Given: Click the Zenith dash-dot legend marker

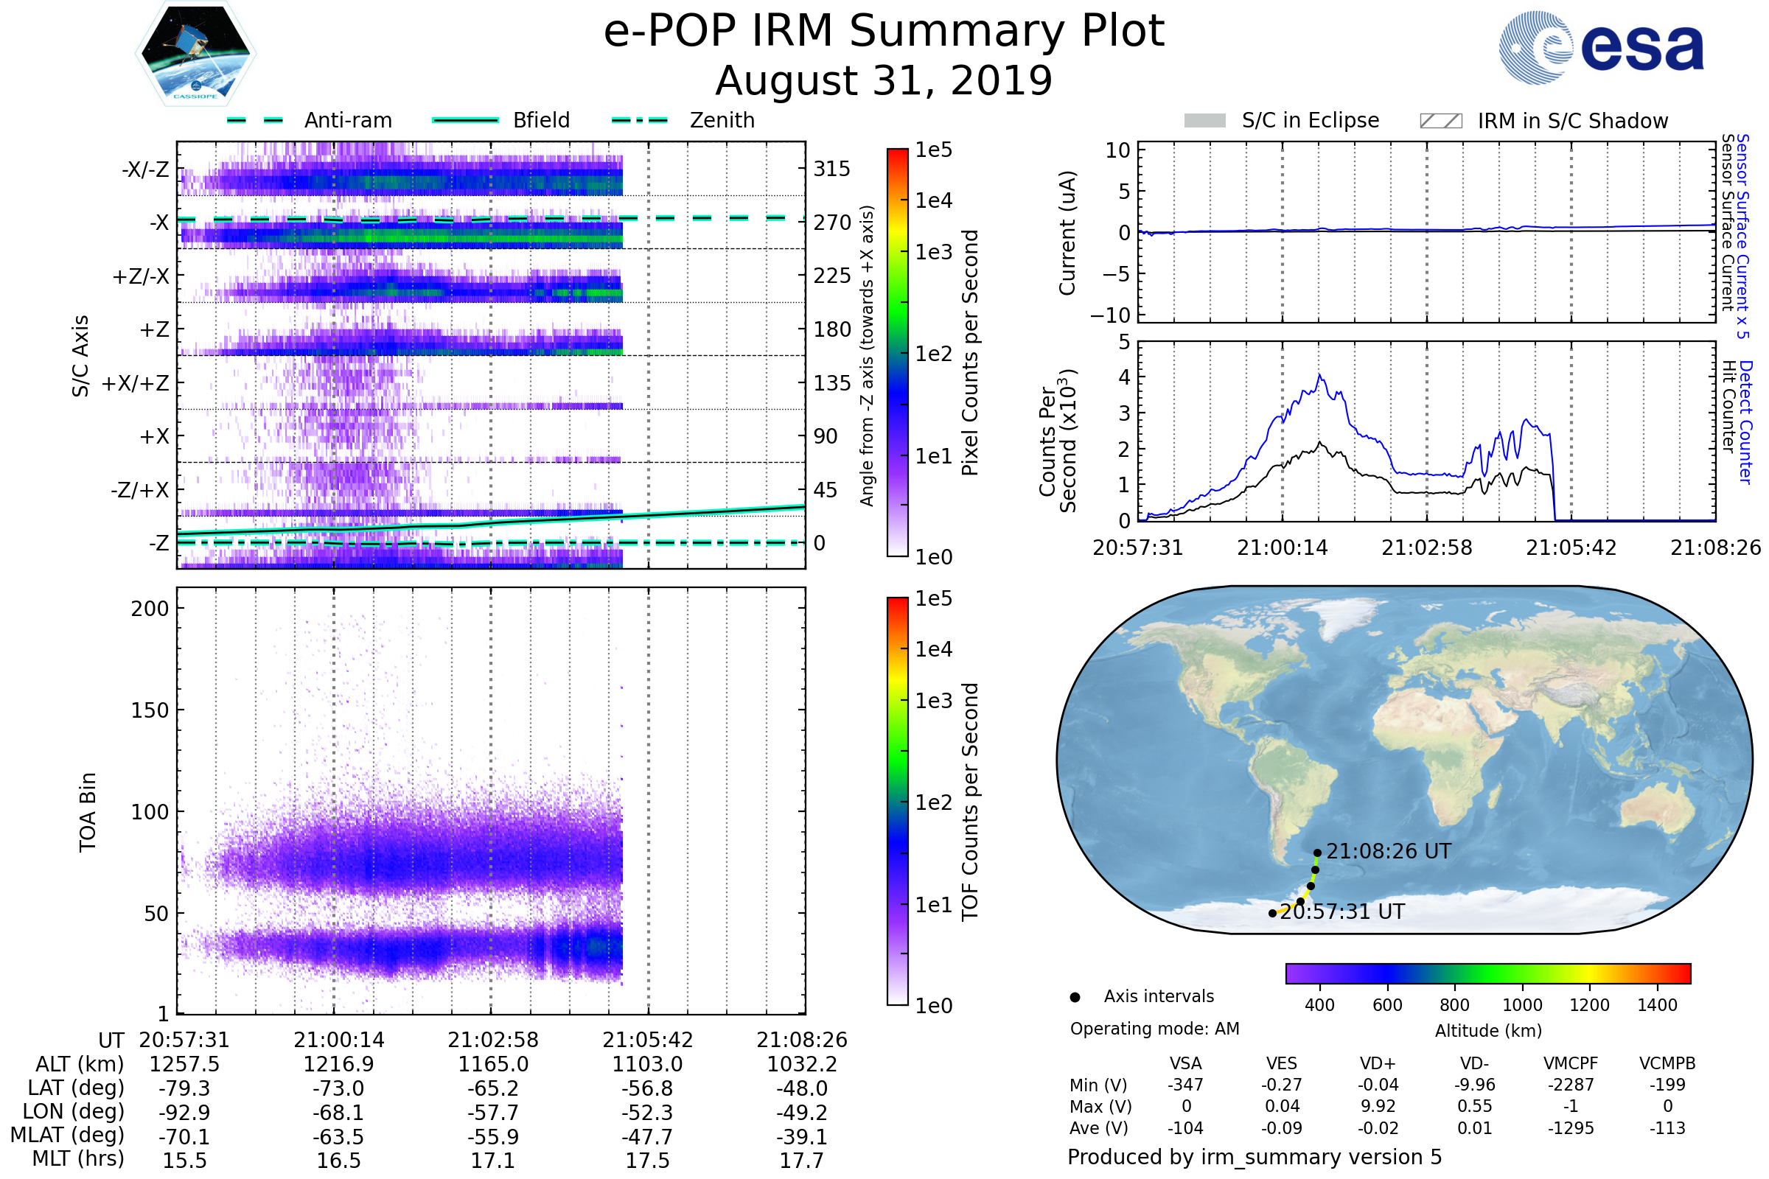Looking at the screenshot, I should [x=640, y=120].
